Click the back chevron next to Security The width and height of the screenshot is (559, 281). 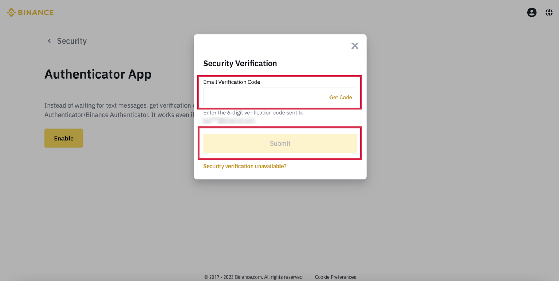[x=49, y=41]
